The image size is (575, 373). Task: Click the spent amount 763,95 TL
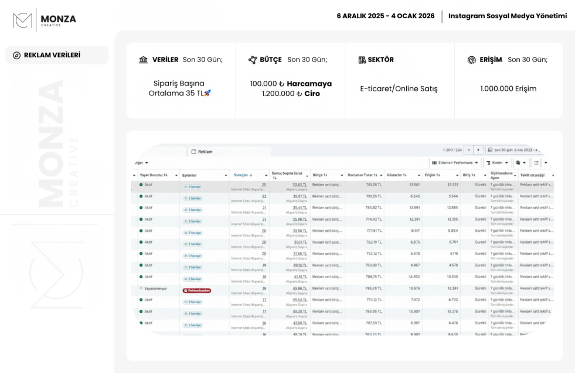click(x=374, y=312)
